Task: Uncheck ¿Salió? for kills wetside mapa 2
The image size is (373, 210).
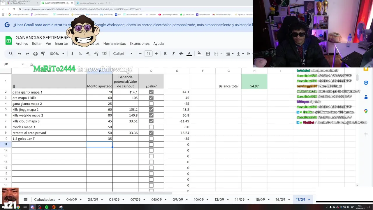Action: click(151, 115)
